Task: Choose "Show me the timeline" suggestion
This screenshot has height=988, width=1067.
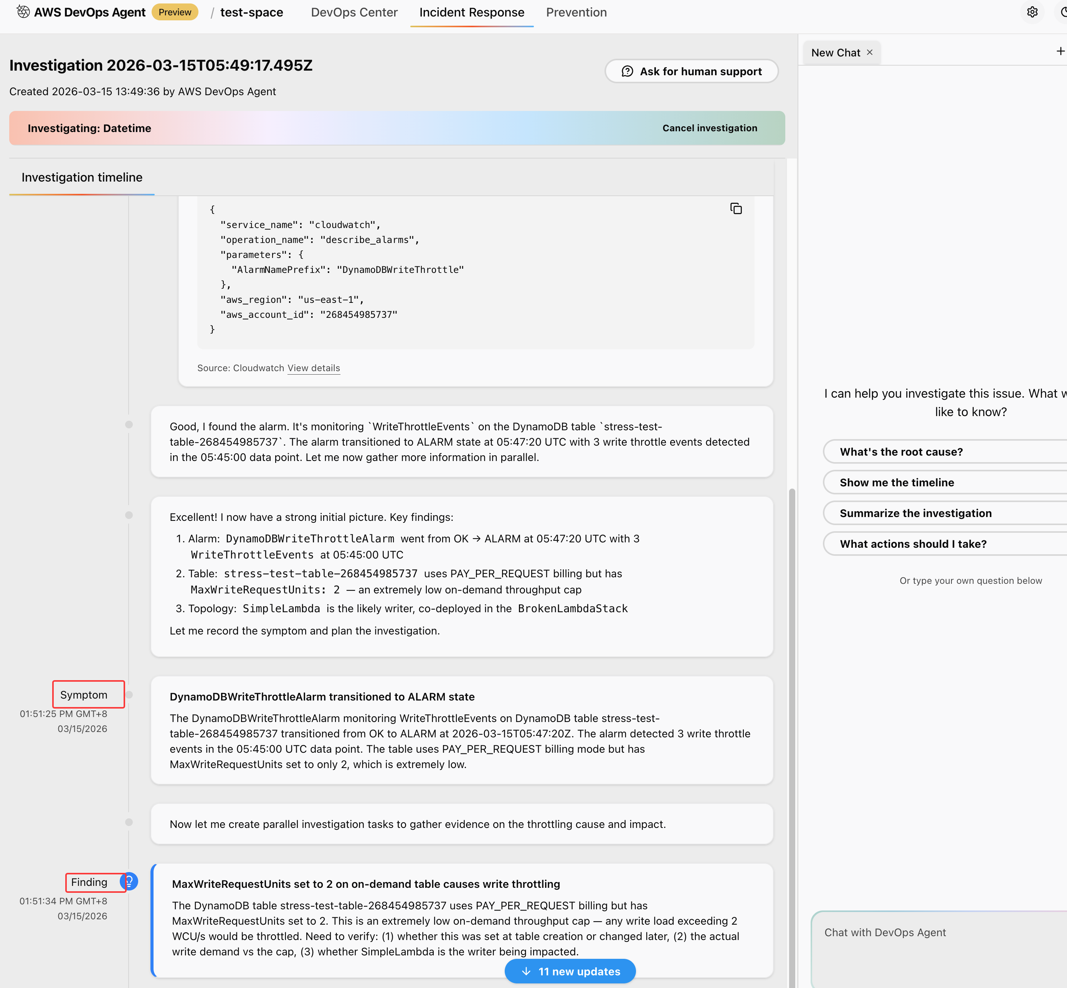Action: click(897, 482)
